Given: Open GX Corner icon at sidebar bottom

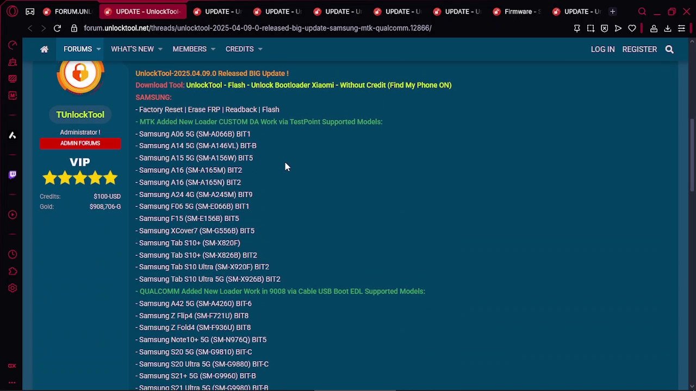Looking at the screenshot, I should tap(12, 366).
